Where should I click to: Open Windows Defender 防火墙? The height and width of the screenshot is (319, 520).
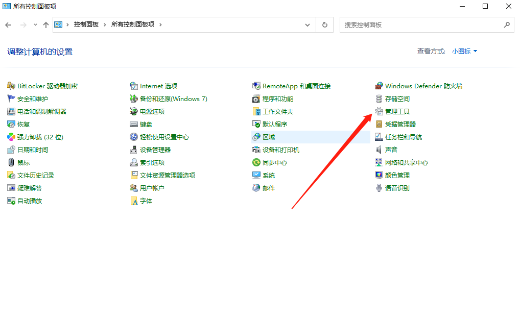pos(424,86)
